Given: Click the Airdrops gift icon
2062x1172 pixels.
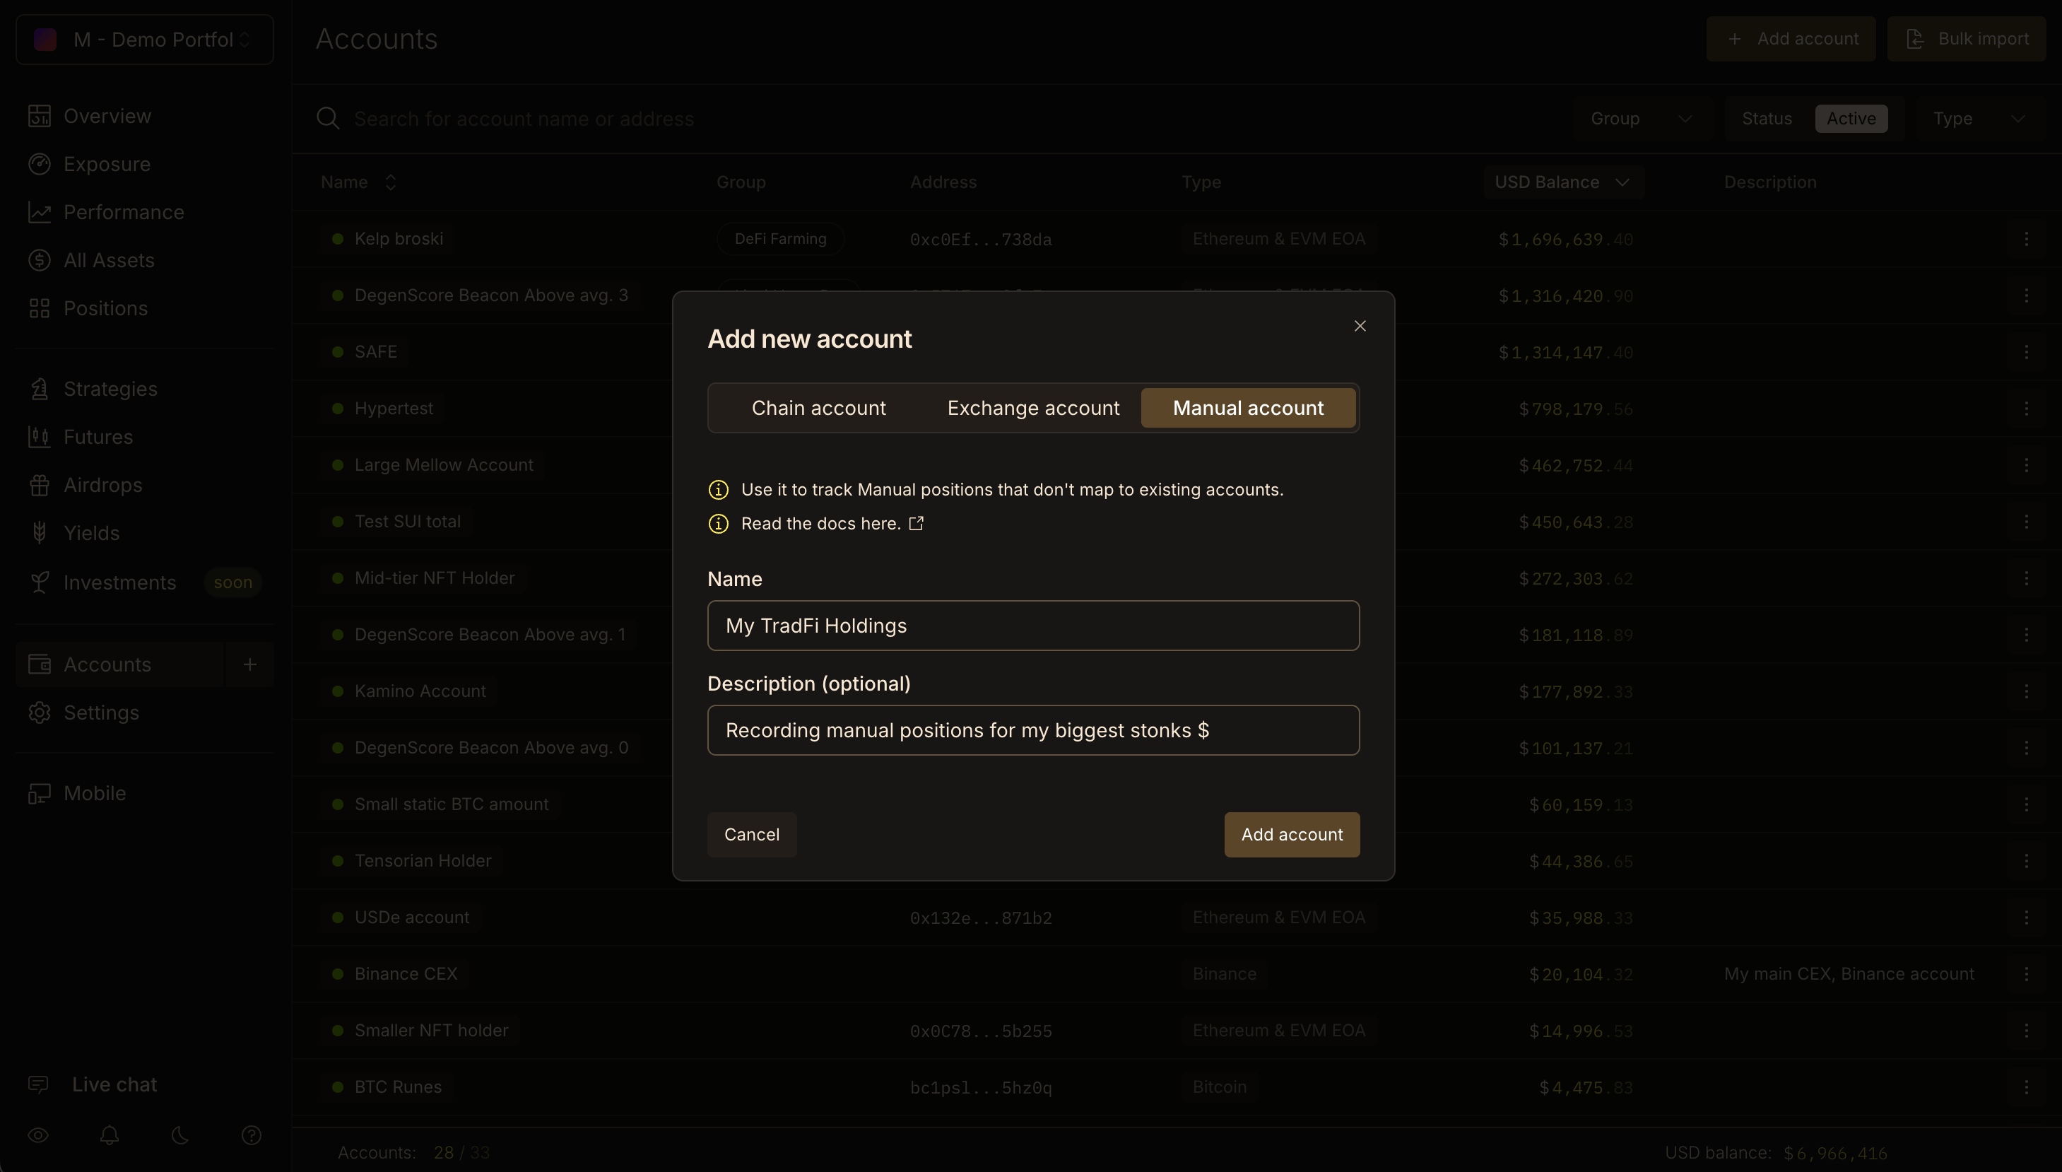Looking at the screenshot, I should tap(39, 486).
